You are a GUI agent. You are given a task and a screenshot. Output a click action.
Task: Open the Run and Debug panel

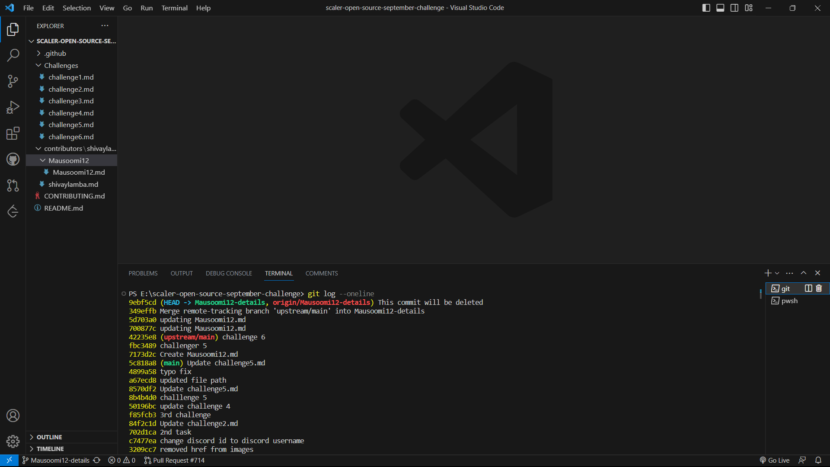tap(13, 107)
